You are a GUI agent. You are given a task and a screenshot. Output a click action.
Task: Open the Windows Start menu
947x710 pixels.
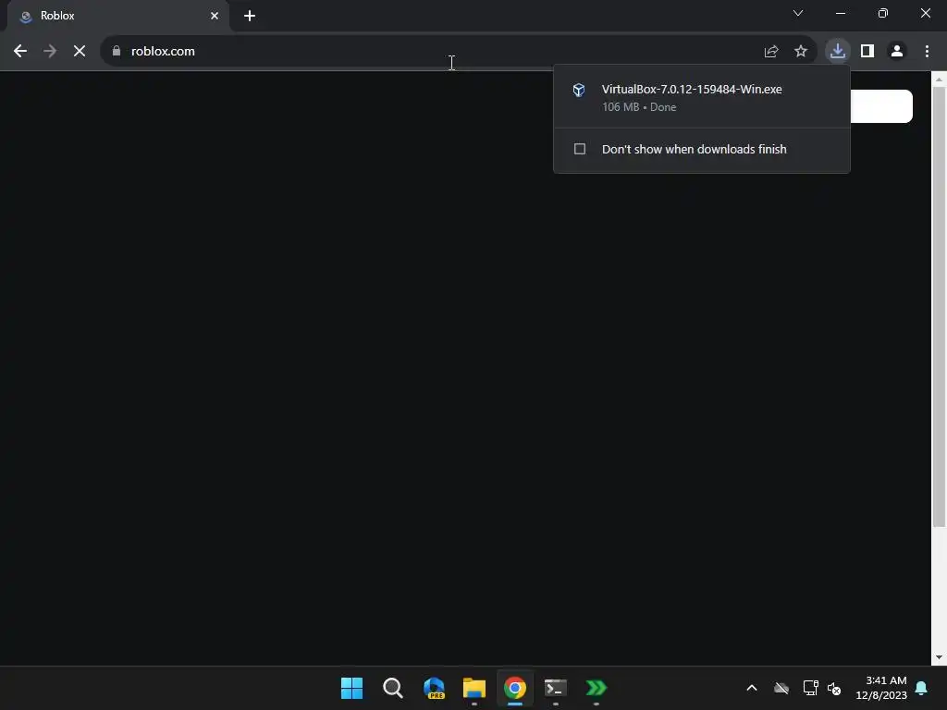tap(351, 688)
